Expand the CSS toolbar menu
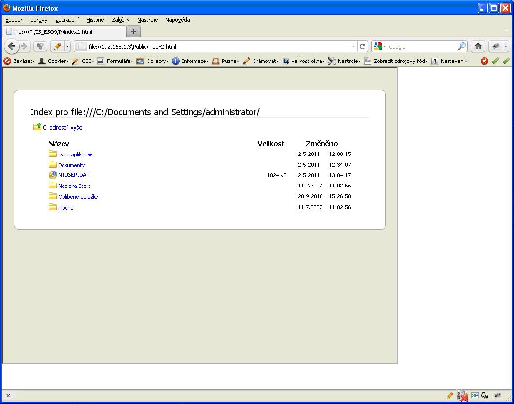514x404 pixels. (83, 61)
